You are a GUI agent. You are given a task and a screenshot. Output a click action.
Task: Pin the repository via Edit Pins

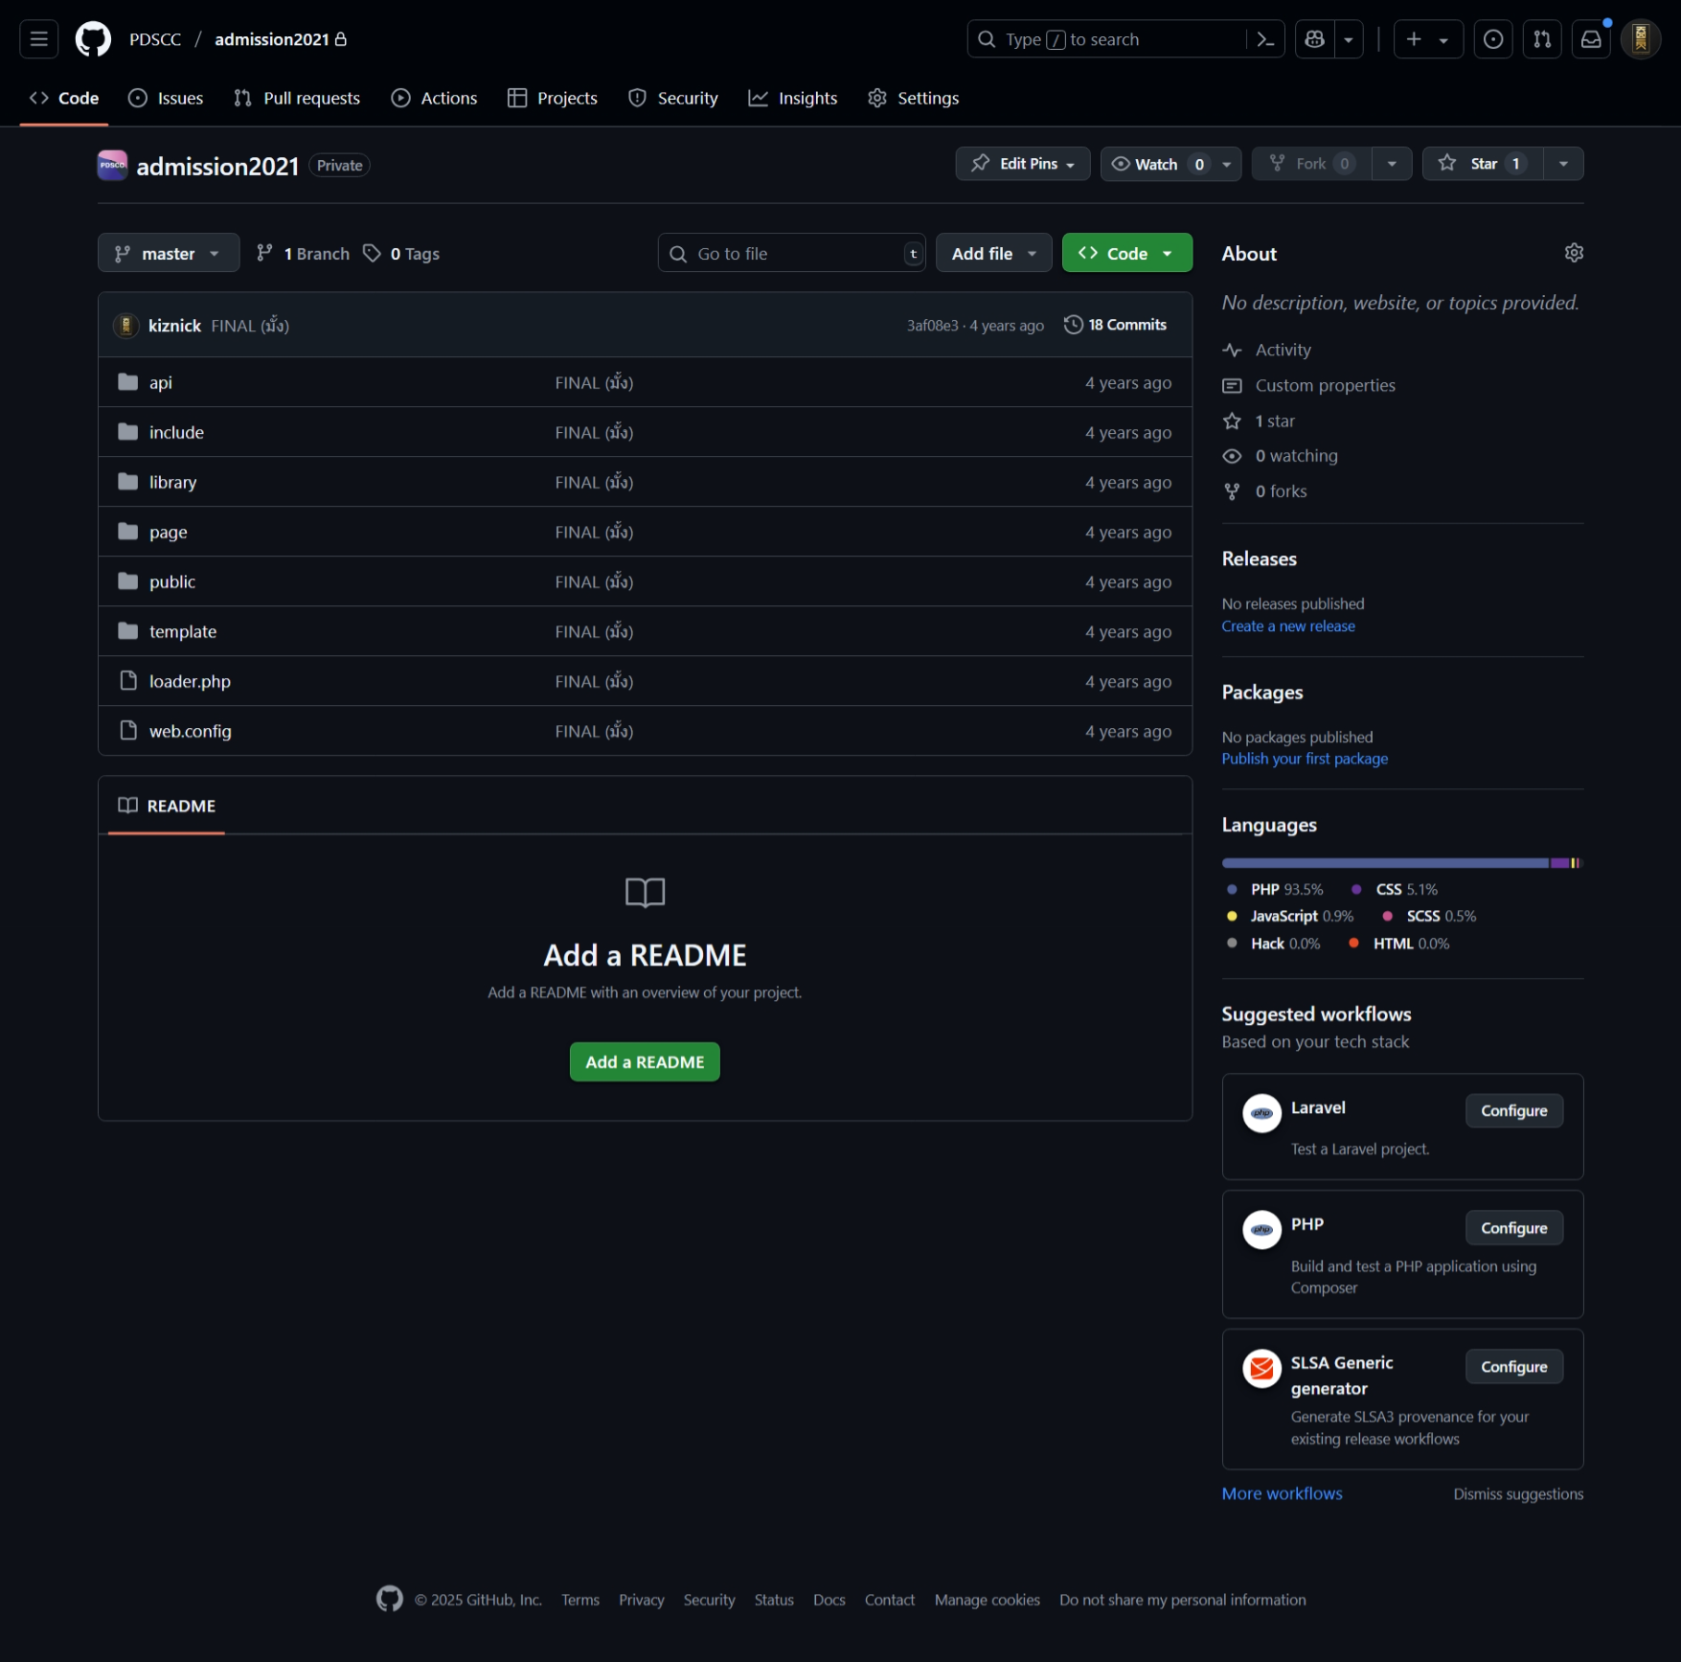[1022, 163]
